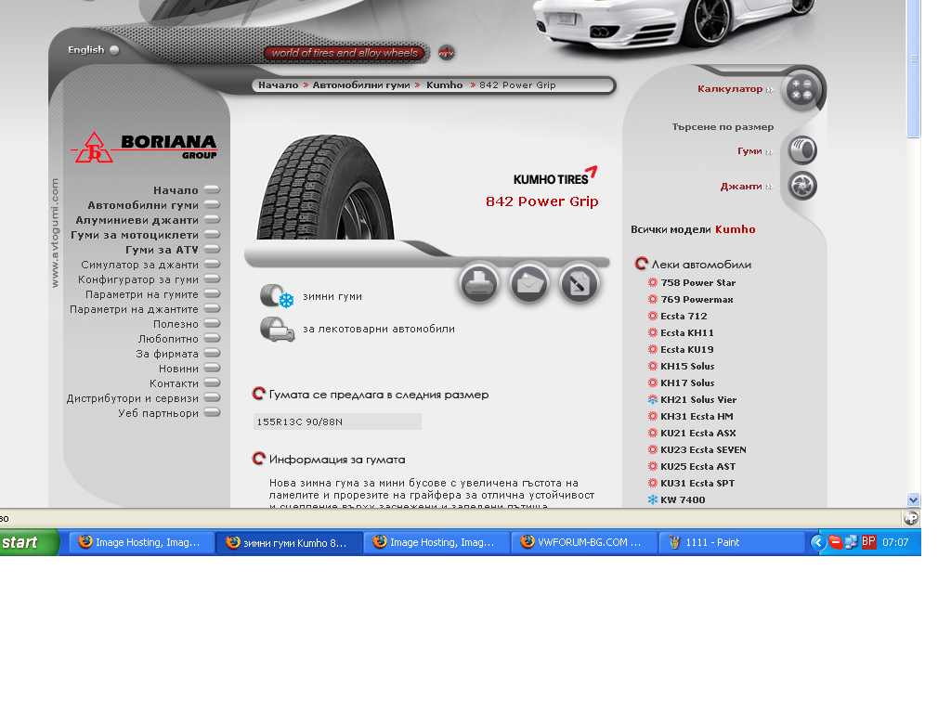Screen dimensions: 951x713
Task: Click the tire search round icon
Action: point(802,150)
